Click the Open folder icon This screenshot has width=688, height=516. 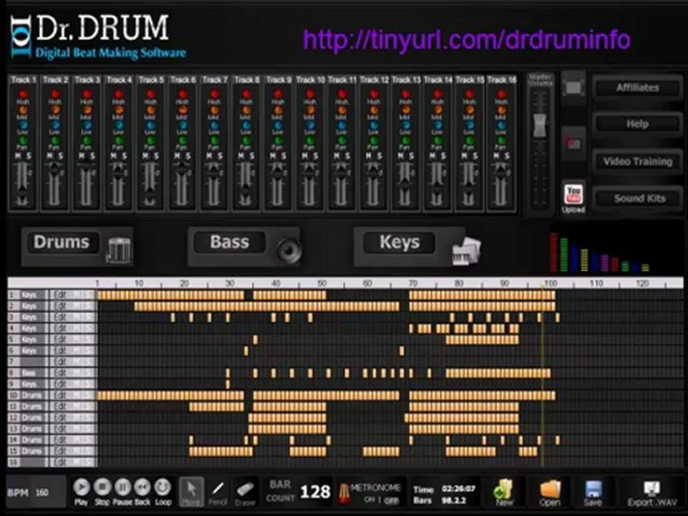(550, 488)
